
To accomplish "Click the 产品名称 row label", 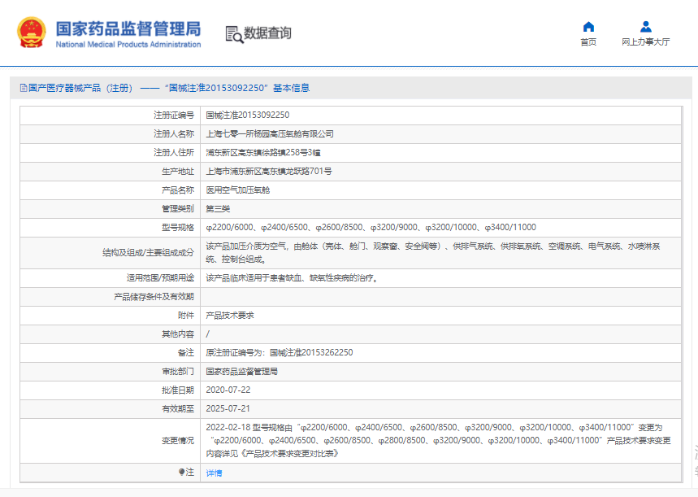I will click(178, 190).
